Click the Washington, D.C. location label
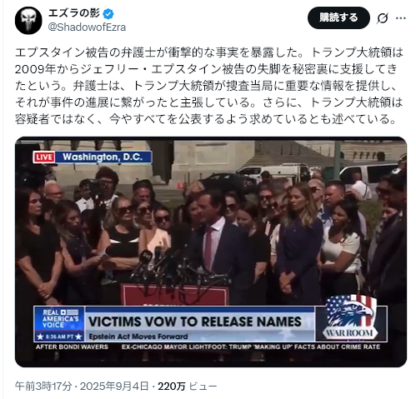Image resolution: width=416 pixels, height=399 pixels. 103,157
